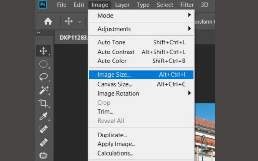Select the Crop tool
This screenshot has width=258, height=161.
(43, 103)
